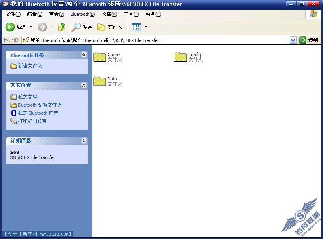
Task: Open 打印机与传真 link
Action: coord(32,121)
